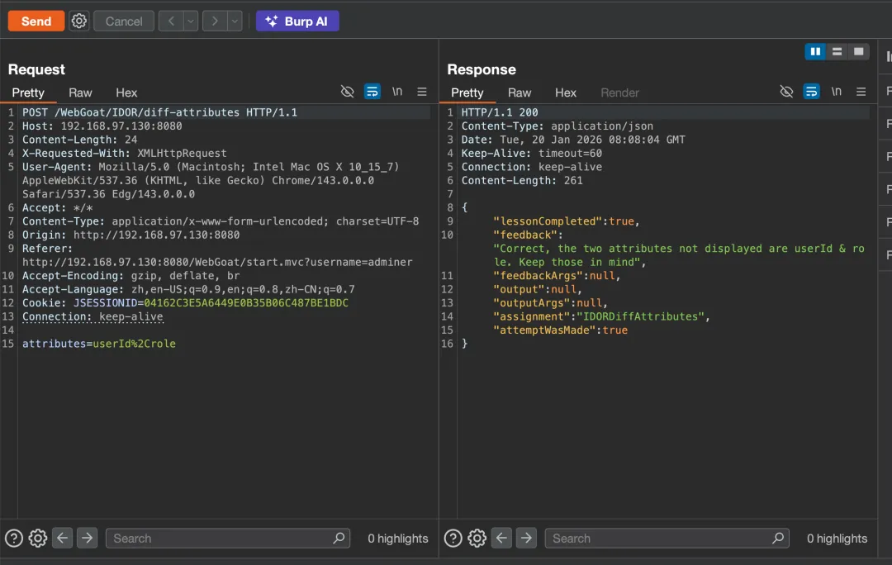Switch Request view to Pretty tab

click(x=28, y=93)
